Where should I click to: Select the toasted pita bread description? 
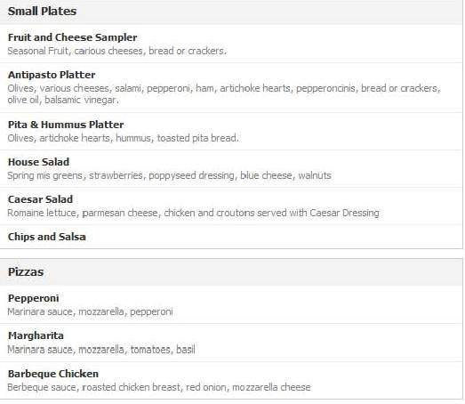[123, 138]
